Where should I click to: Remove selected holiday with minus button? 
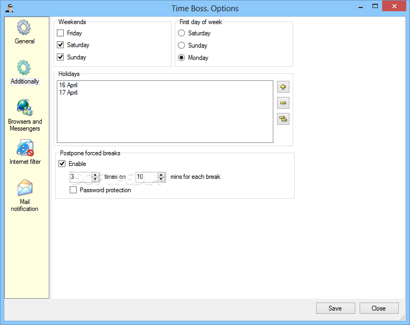pos(283,103)
